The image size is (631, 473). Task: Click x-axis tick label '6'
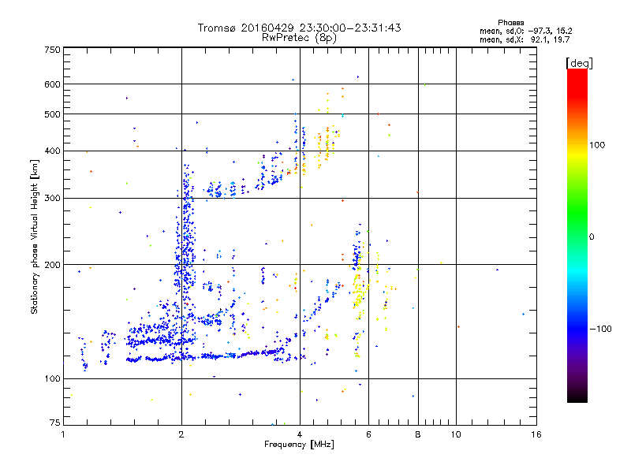(x=368, y=434)
